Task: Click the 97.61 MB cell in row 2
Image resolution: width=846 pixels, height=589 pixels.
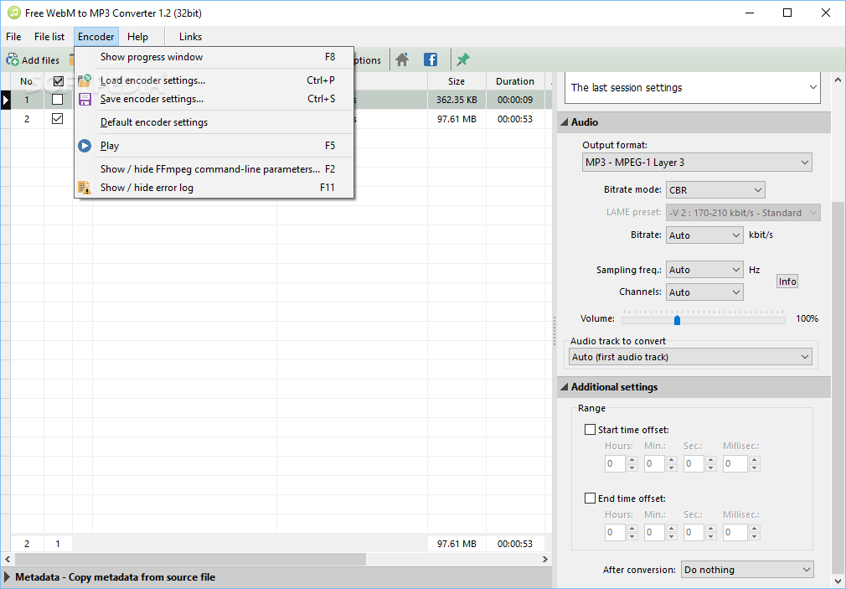Action: pyautogui.click(x=457, y=119)
